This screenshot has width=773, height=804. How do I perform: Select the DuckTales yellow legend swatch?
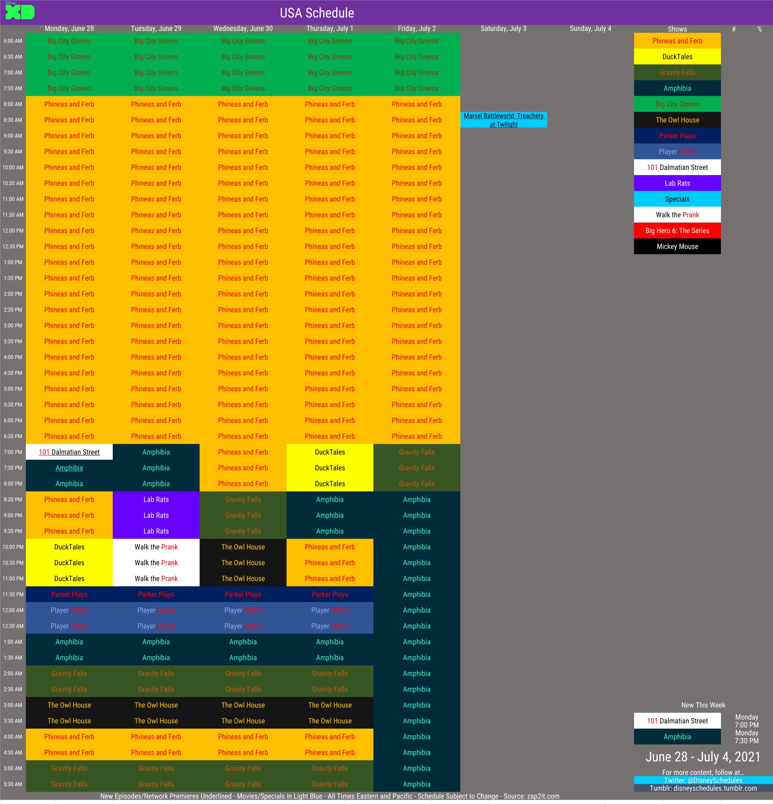click(x=677, y=57)
